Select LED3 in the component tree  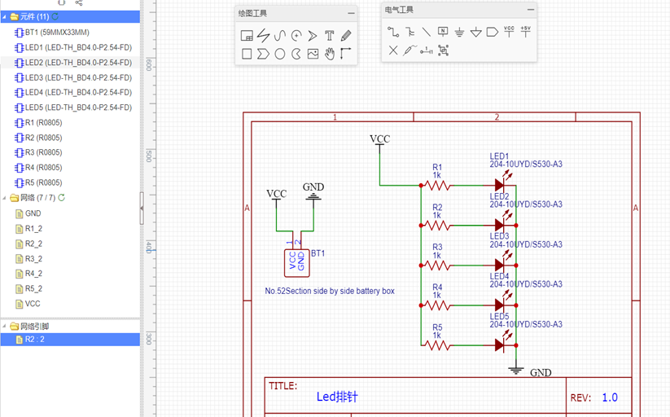tap(73, 77)
